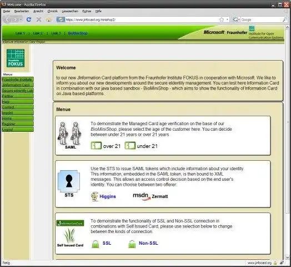Click the browser Back arrow button

[7, 19]
